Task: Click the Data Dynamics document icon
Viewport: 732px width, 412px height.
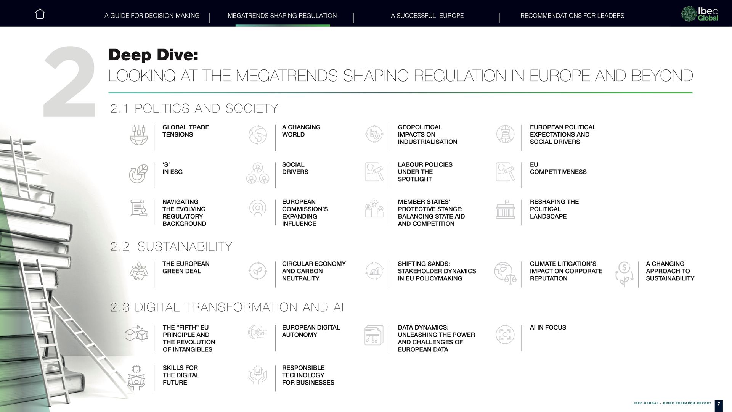Action: pyautogui.click(x=374, y=335)
